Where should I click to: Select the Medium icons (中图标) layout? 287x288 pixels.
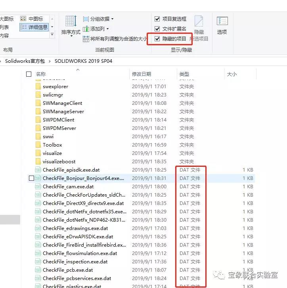32,19
